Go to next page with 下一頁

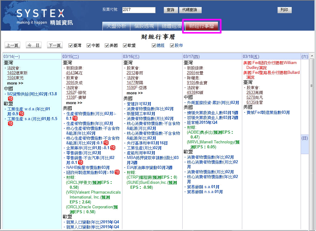55,45
